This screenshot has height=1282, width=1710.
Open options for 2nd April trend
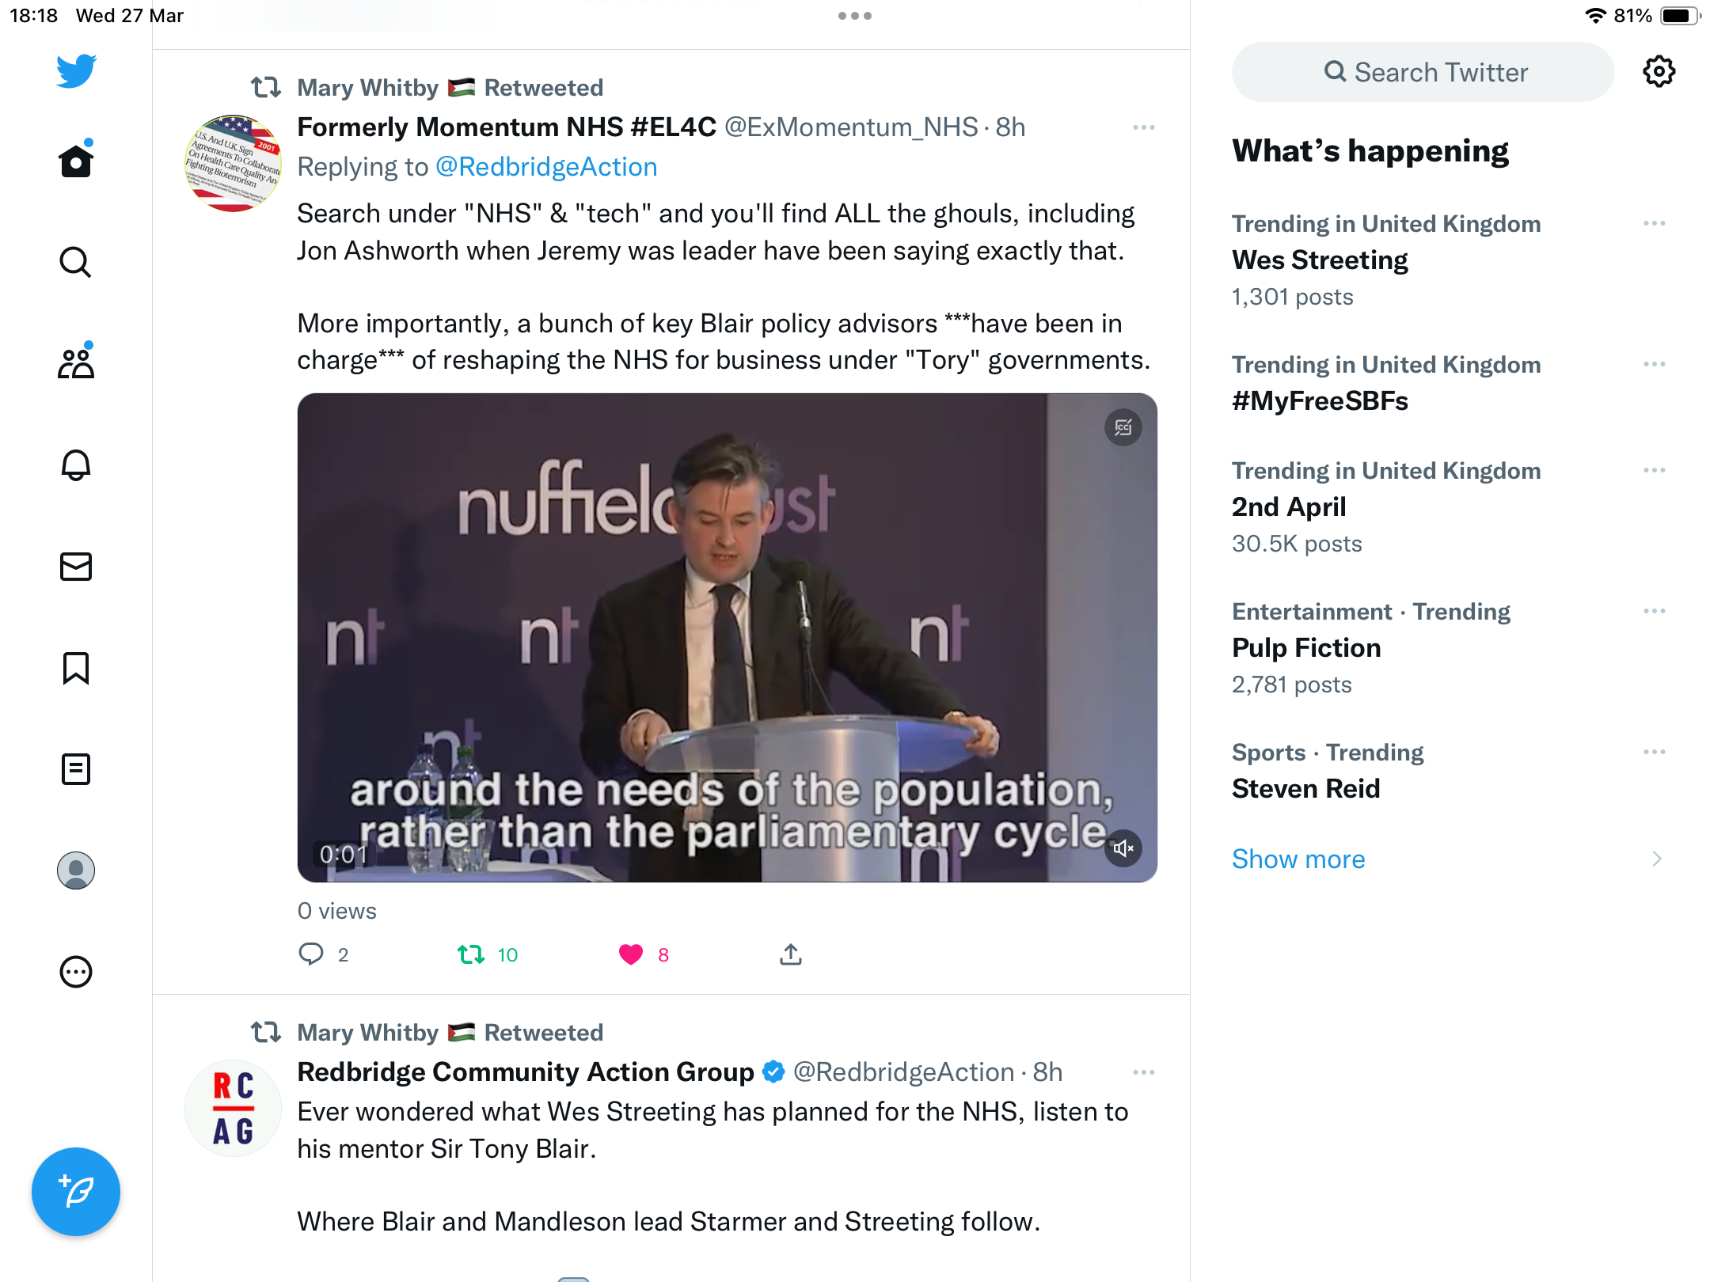pos(1655,471)
